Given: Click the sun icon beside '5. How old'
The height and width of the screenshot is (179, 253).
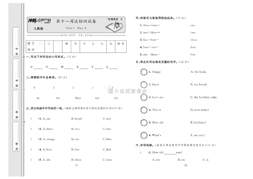Looking at the screenshot, I should pos(144,122).
